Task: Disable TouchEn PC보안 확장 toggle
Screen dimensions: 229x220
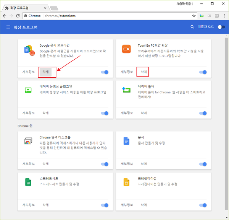Action: pos(203,72)
